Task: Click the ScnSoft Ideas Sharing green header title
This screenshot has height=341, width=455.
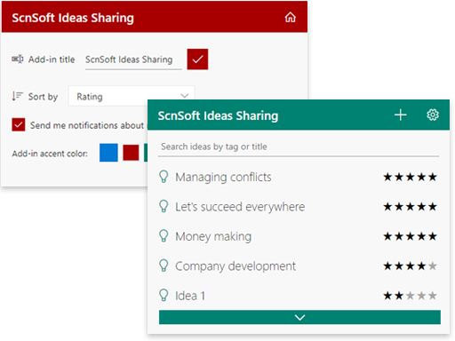Action: click(218, 115)
